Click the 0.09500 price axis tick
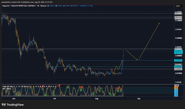 click(178, 29)
